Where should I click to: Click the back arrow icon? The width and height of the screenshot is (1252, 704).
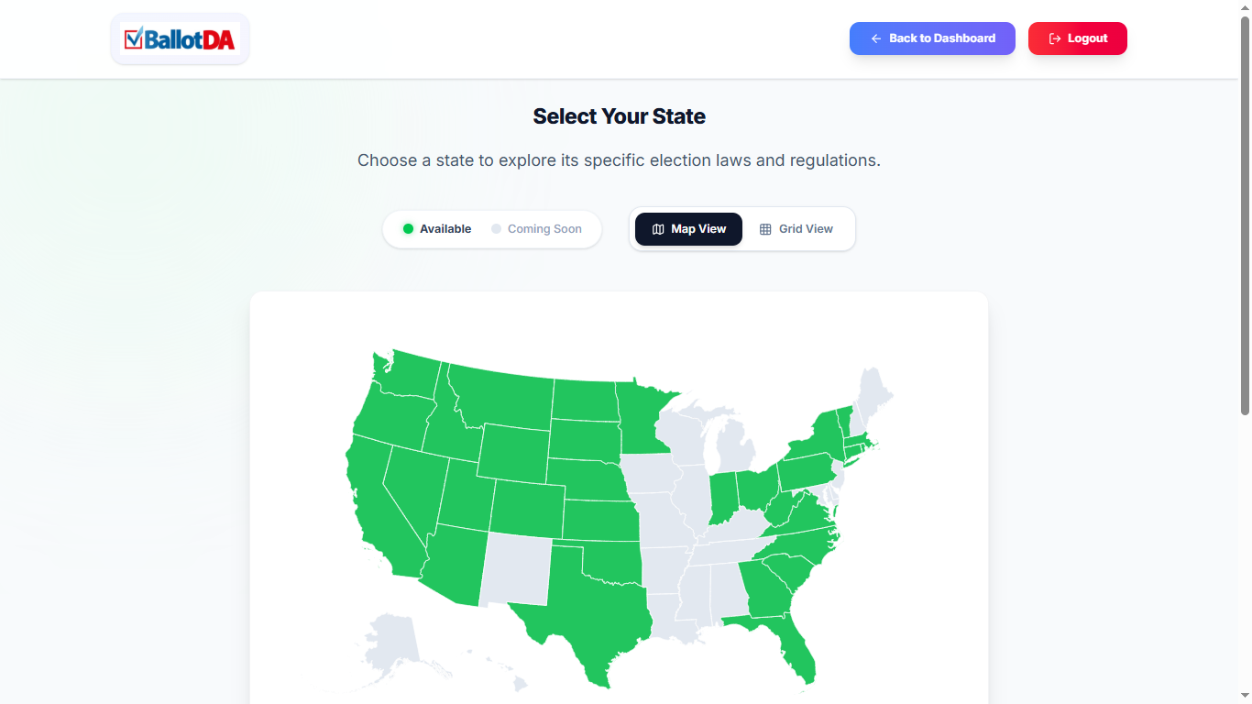pyautogui.click(x=876, y=38)
